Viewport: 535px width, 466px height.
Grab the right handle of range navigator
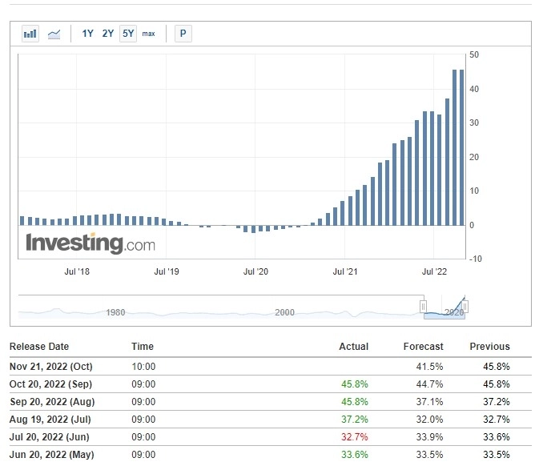click(465, 307)
